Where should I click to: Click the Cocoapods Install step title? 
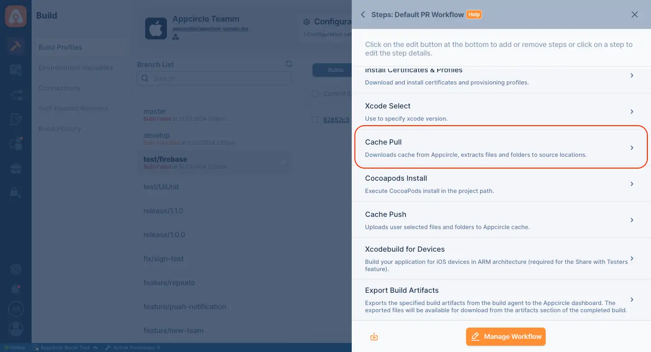coord(396,178)
